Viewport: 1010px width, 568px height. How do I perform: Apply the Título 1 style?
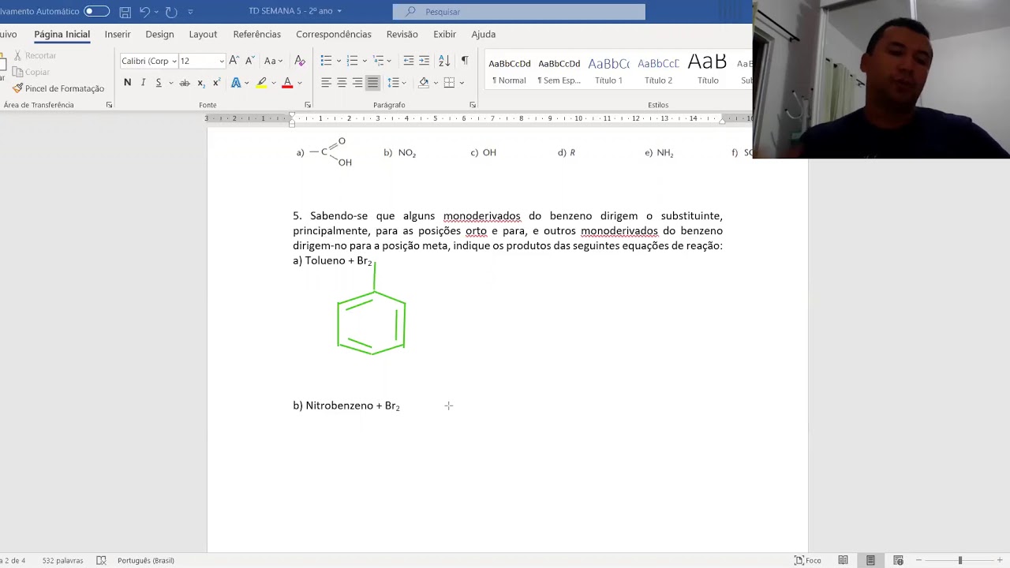point(608,69)
